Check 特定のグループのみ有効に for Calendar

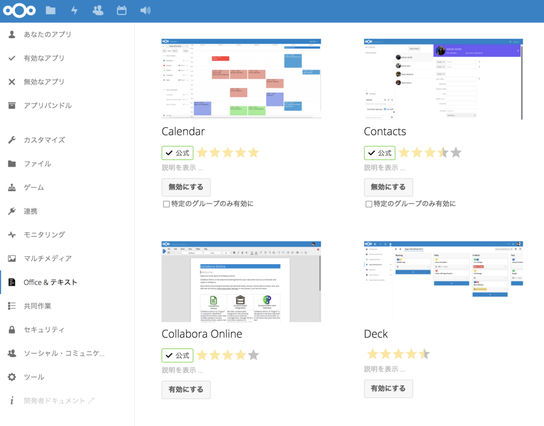tap(166, 204)
